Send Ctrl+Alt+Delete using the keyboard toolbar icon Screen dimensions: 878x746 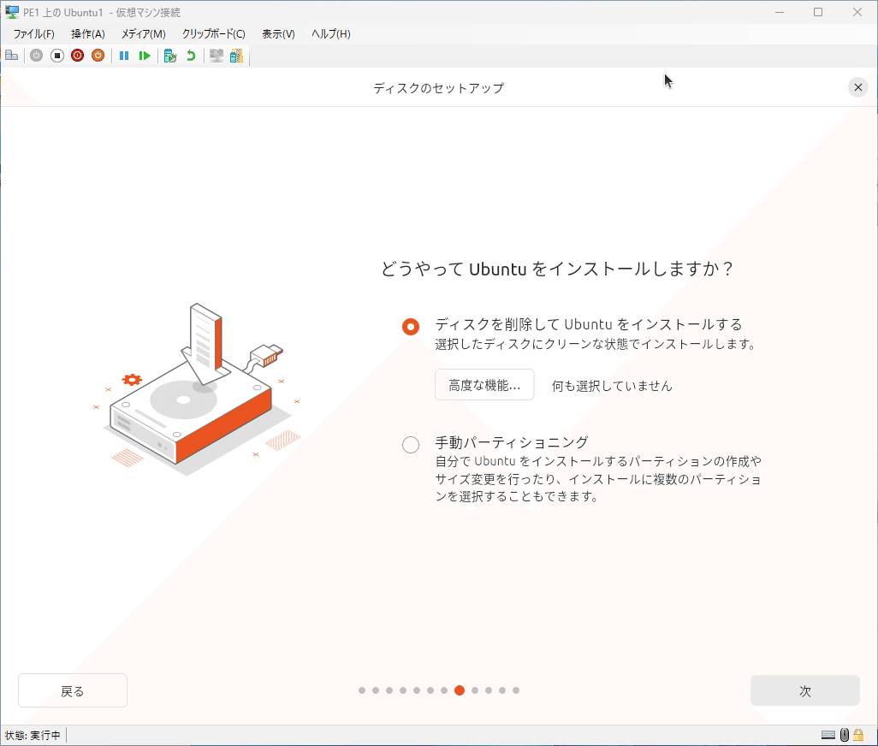(x=12, y=56)
